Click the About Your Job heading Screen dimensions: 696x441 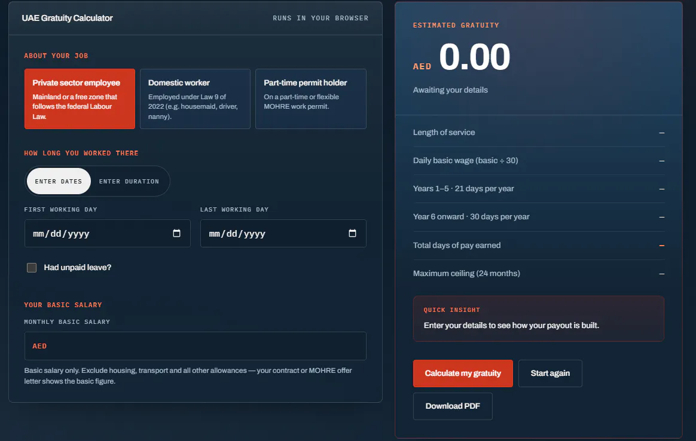pos(56,56)
